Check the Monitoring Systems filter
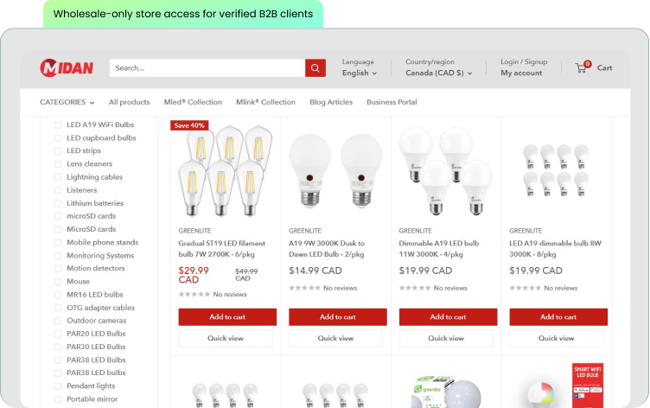This screenshot has width=650, height=408. (x=58, y=255)
